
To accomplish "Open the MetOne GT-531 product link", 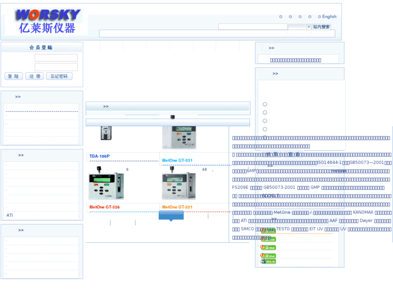I will pyautogui.click(x=177, y=160).
